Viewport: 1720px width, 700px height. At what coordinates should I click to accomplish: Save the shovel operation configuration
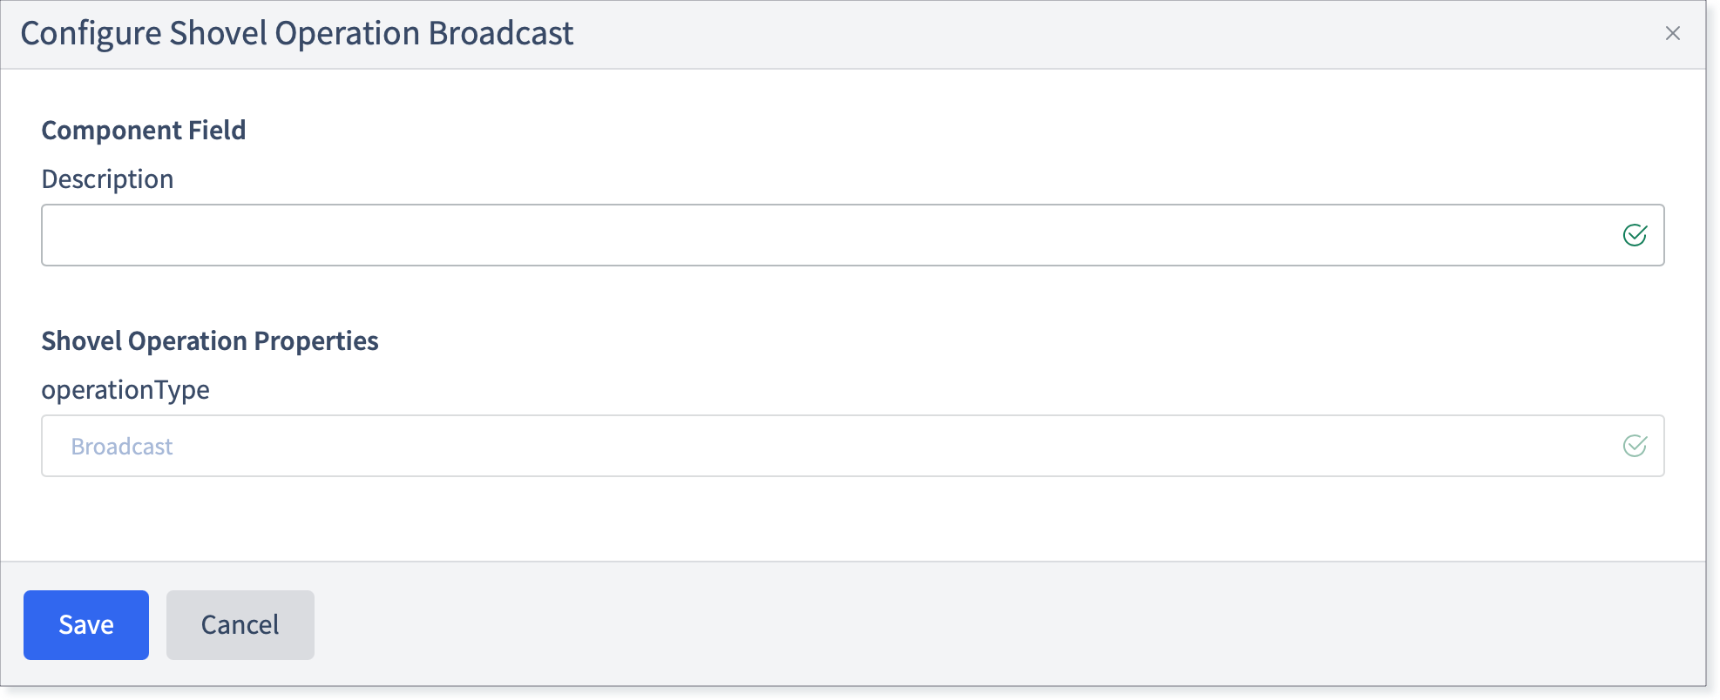pos(86,625)
